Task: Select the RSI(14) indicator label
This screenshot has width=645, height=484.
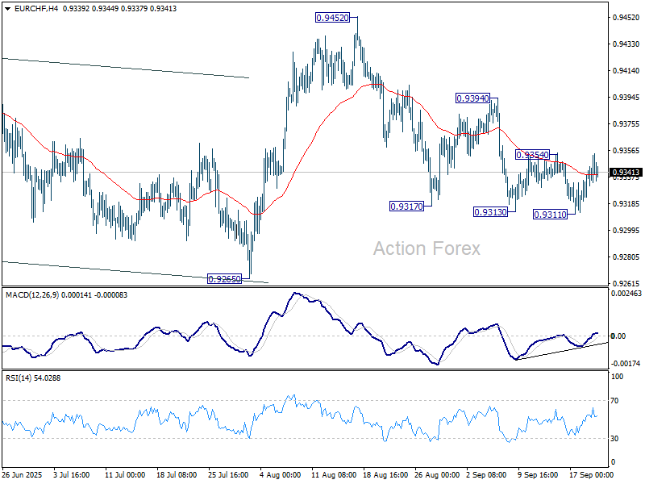Action: (x=20, y=378)
